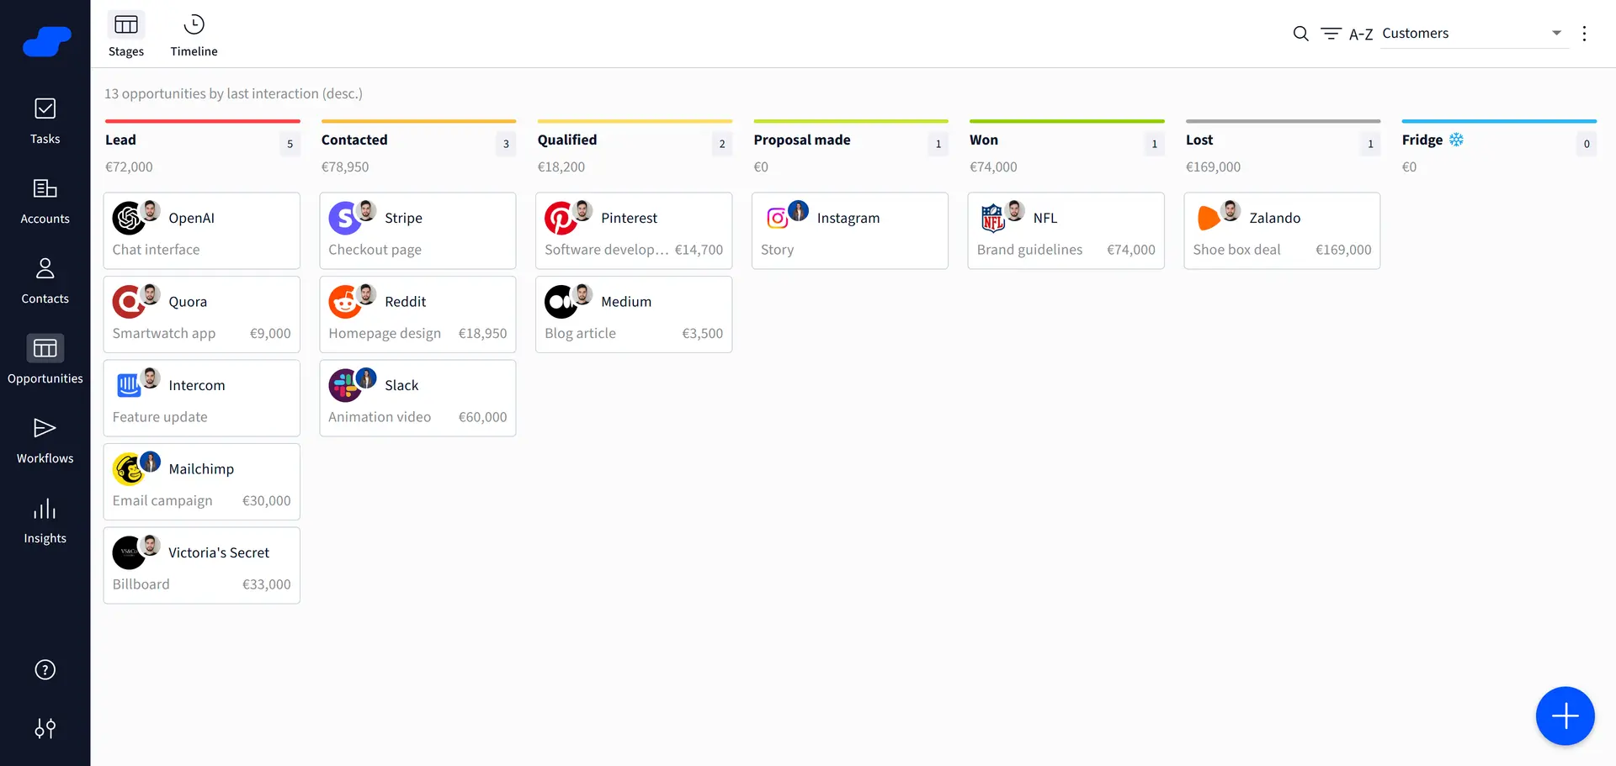This screenshot has width=1616, height=766.
Task: Open the filter options icon
Action: (1331, 34)
